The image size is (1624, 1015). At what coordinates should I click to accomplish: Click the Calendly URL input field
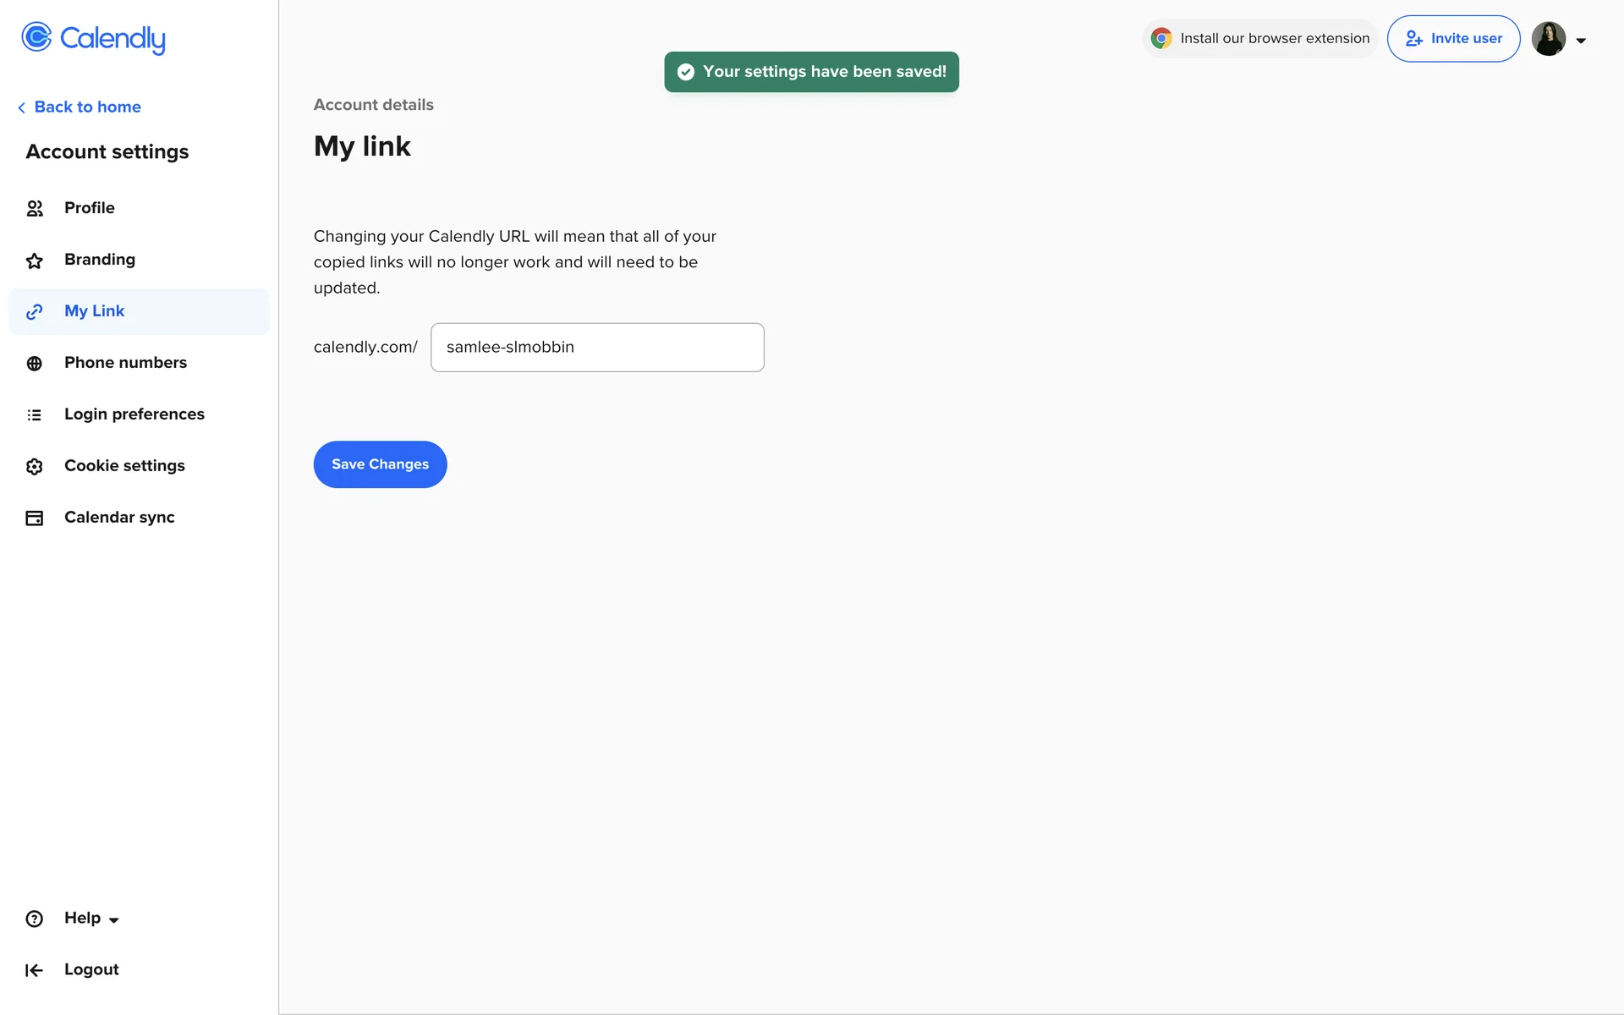597,348
